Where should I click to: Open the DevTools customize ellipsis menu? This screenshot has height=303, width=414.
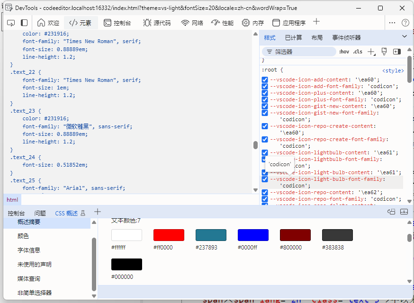pyautogui.click(x=392, y=23)
